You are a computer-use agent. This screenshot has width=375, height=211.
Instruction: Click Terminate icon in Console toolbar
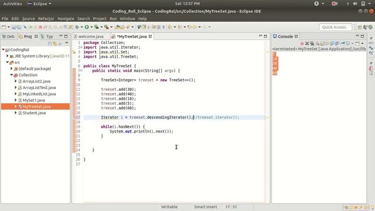pyautogui.click(x=302, y=43)
